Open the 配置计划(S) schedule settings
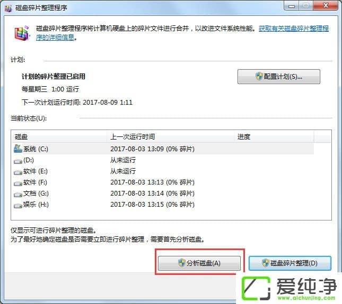This screenshot has height=304, width=342. (x=278, y=77)
